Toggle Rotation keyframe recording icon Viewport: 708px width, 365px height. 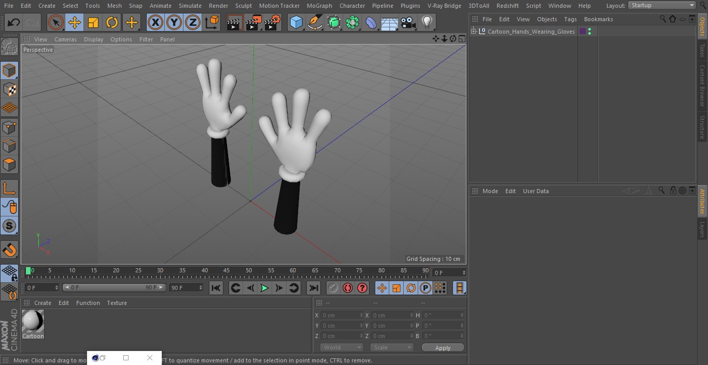coord(411,288)
